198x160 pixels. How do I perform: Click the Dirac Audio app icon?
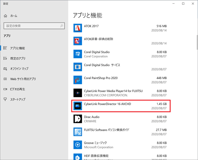pyautogui.click(x=78, y=119)
